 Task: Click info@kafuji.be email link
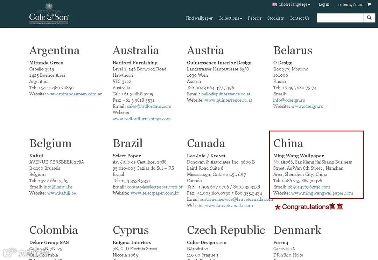tap(58, 187)
